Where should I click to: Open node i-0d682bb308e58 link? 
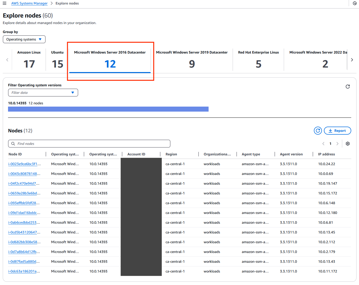[24, 242]
